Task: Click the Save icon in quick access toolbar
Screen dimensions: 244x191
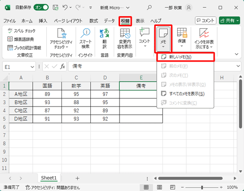Action: click(55, 7)
